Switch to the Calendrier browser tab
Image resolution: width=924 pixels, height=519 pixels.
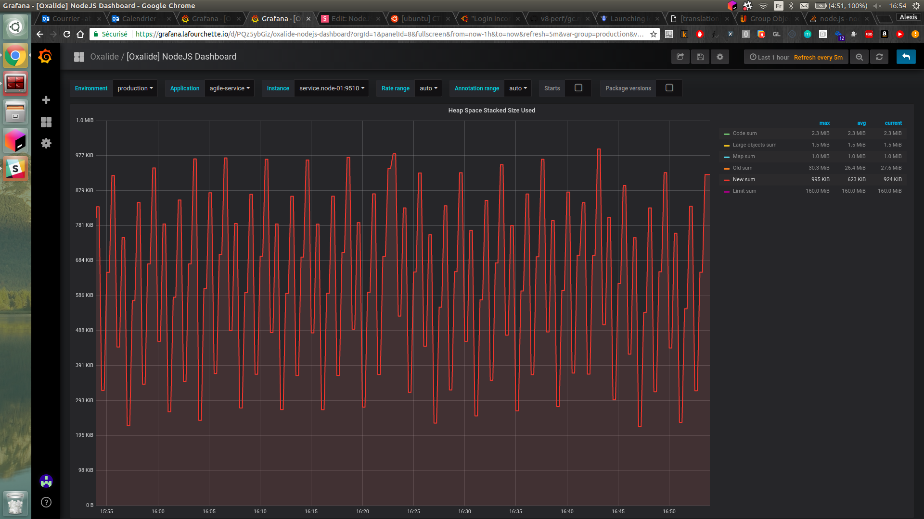(139, 19)
